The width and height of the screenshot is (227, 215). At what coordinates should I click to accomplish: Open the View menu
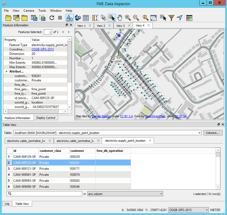click(x=16, y=10)
